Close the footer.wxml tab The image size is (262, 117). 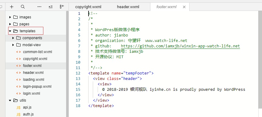click(x=184, y=7)
